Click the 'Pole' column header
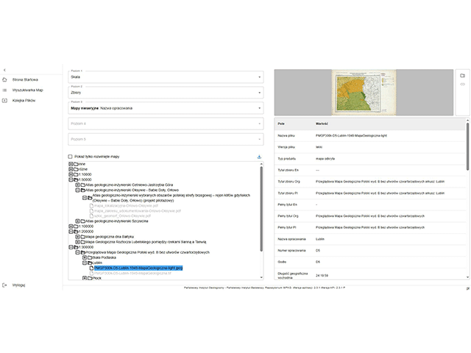 tap(281, 124)
